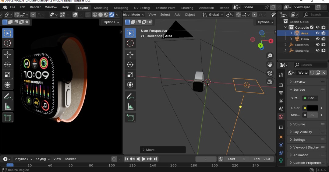
Task: Click the Surface Background shader button
Action: tap(310, 98)
